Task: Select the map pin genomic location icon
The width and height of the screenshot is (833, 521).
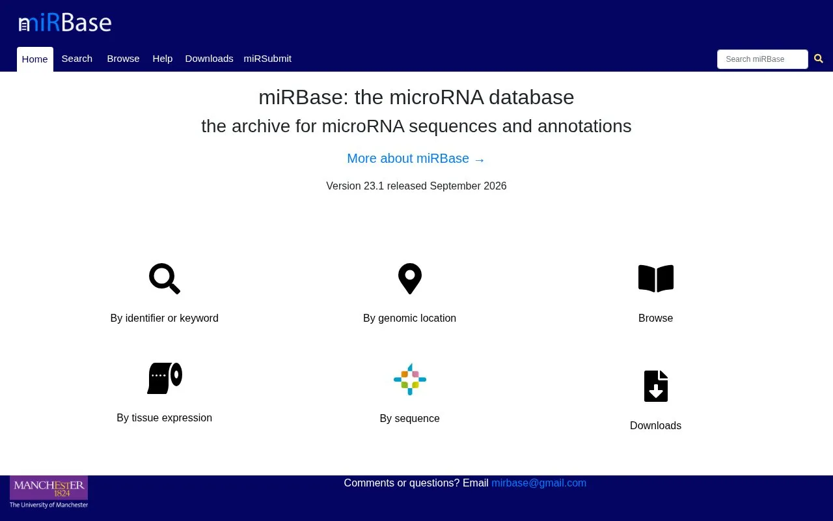Action: click(410, 279)
